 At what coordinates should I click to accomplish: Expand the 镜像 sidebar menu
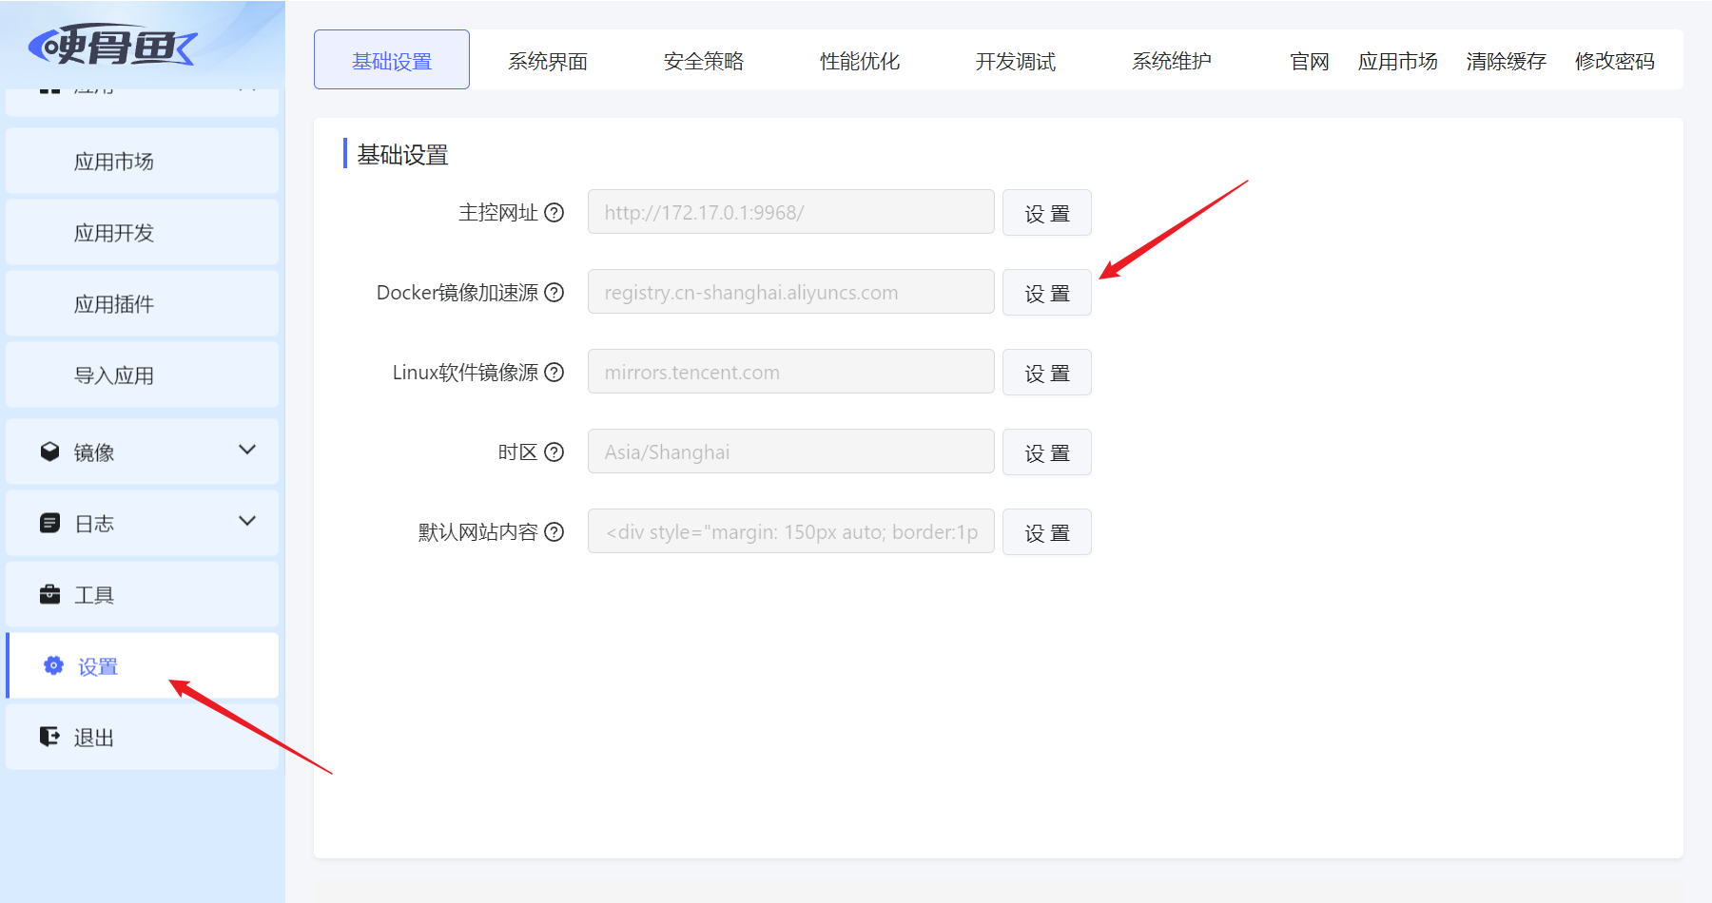(x=247, y=450)
